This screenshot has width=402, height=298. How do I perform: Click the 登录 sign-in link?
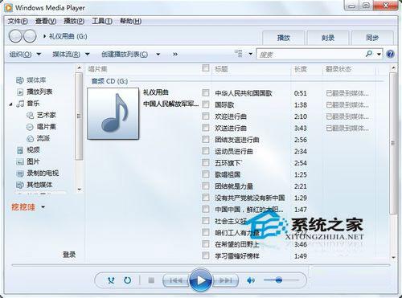pos(69,255)
